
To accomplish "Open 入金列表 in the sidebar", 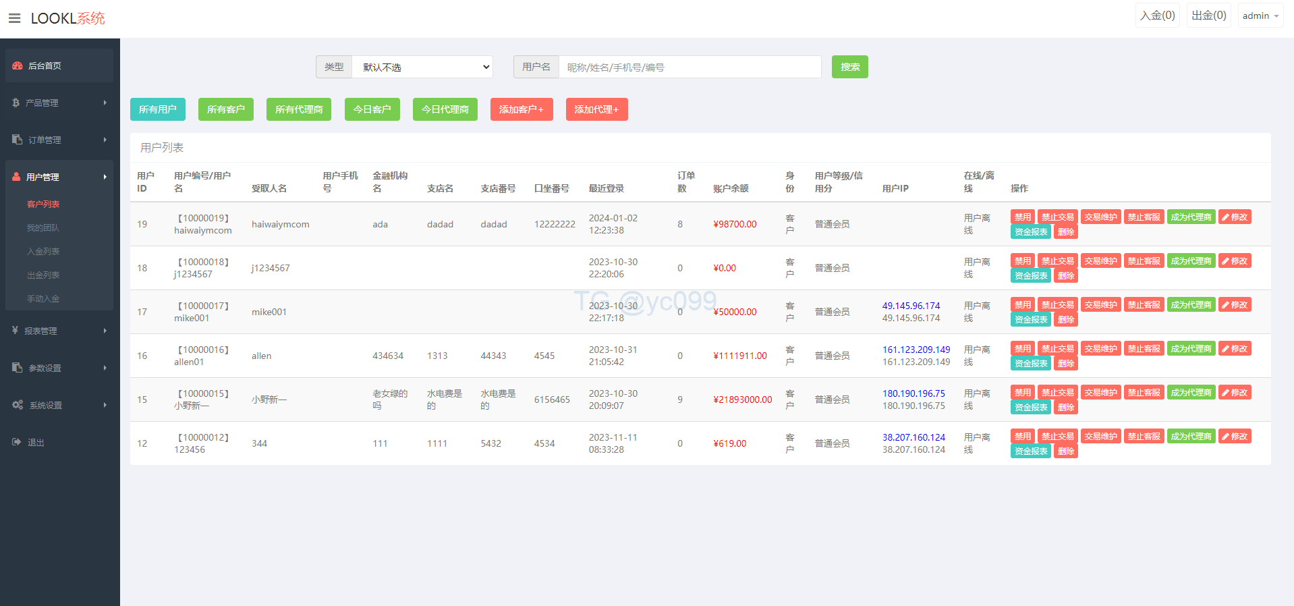I will pyautogui.click(x=43, y=251).
